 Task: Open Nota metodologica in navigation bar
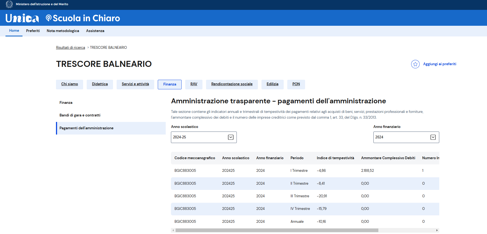63,31
